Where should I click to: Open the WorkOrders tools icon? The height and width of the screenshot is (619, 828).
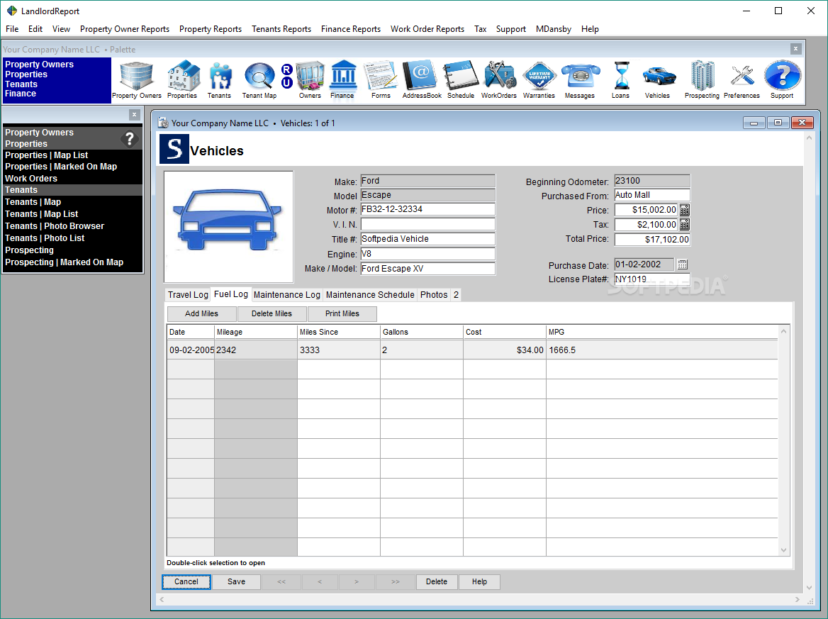[499, 79]
